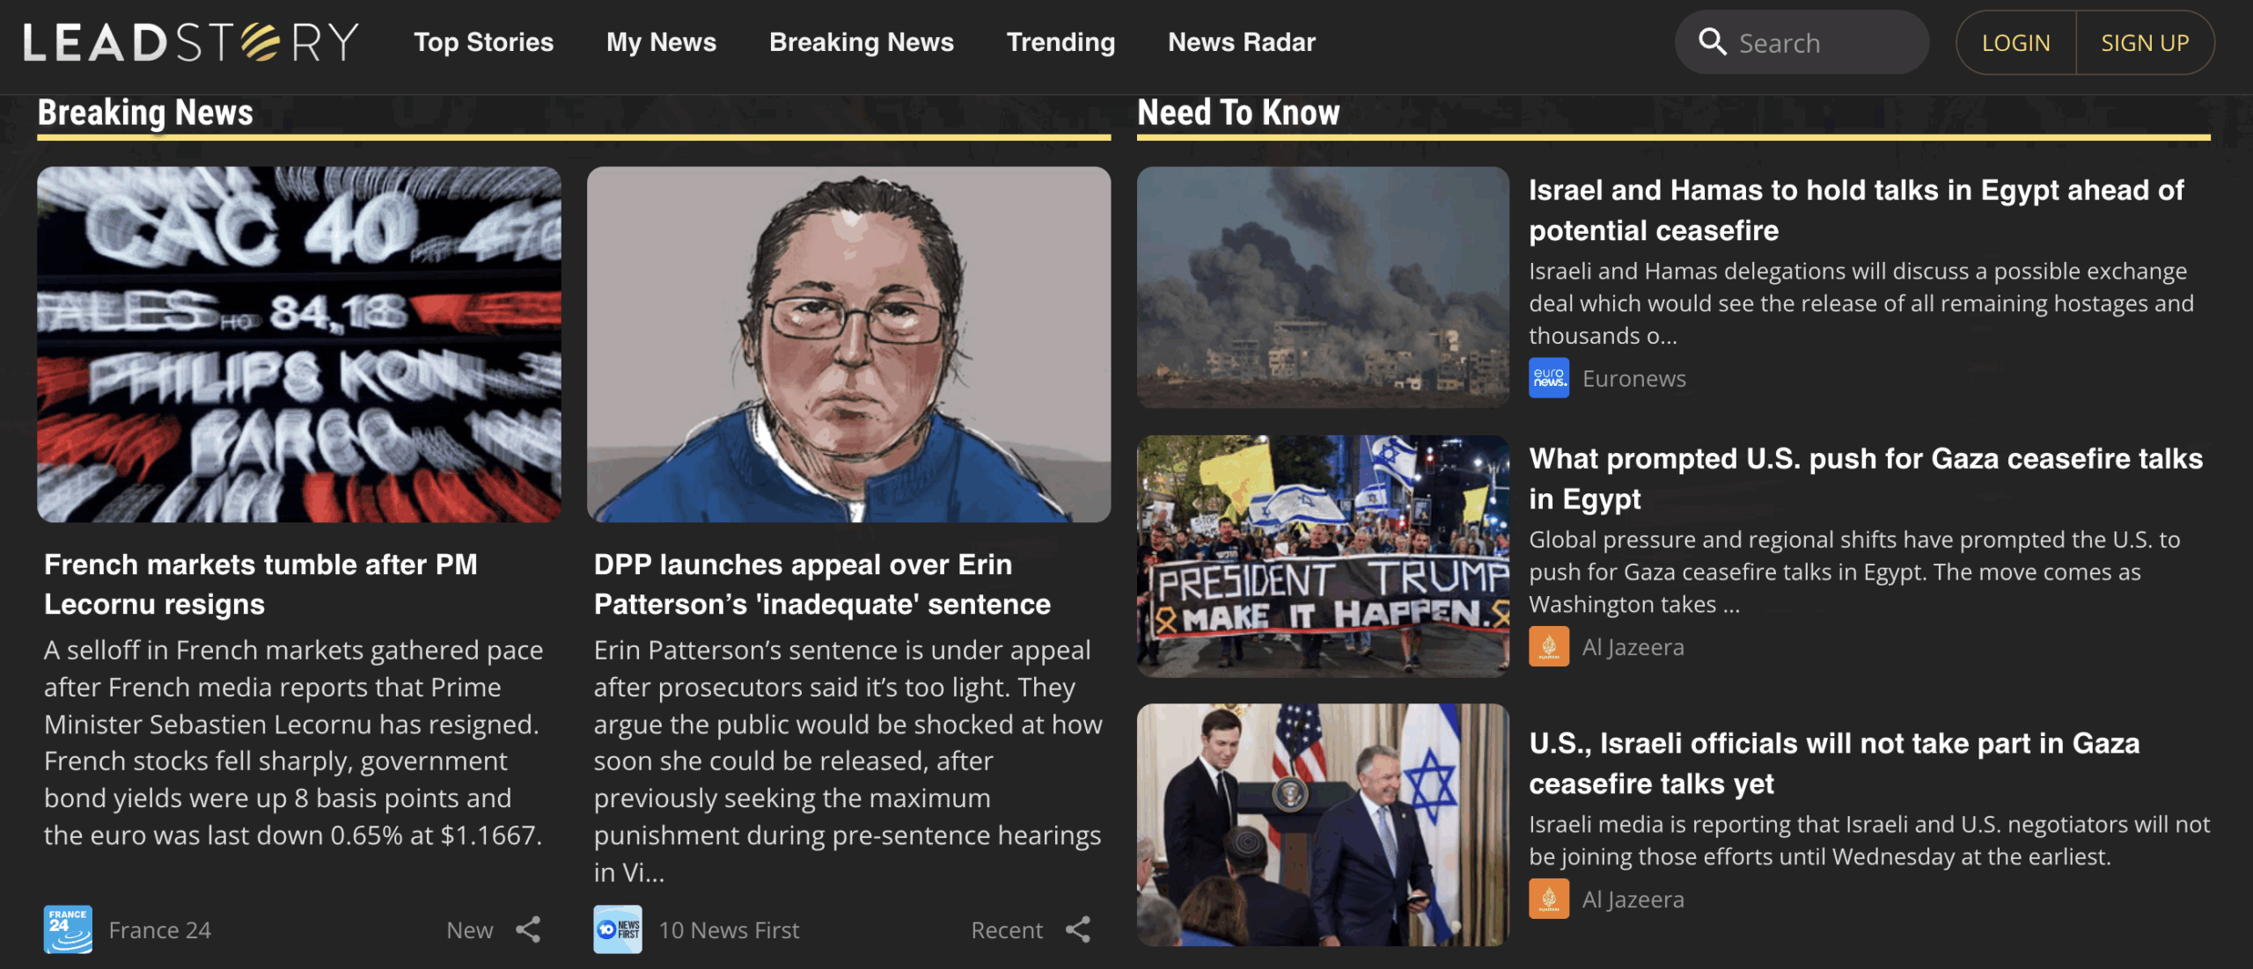Open the CAC 40 market thumbnail
2253x969 pixels.
299,345
